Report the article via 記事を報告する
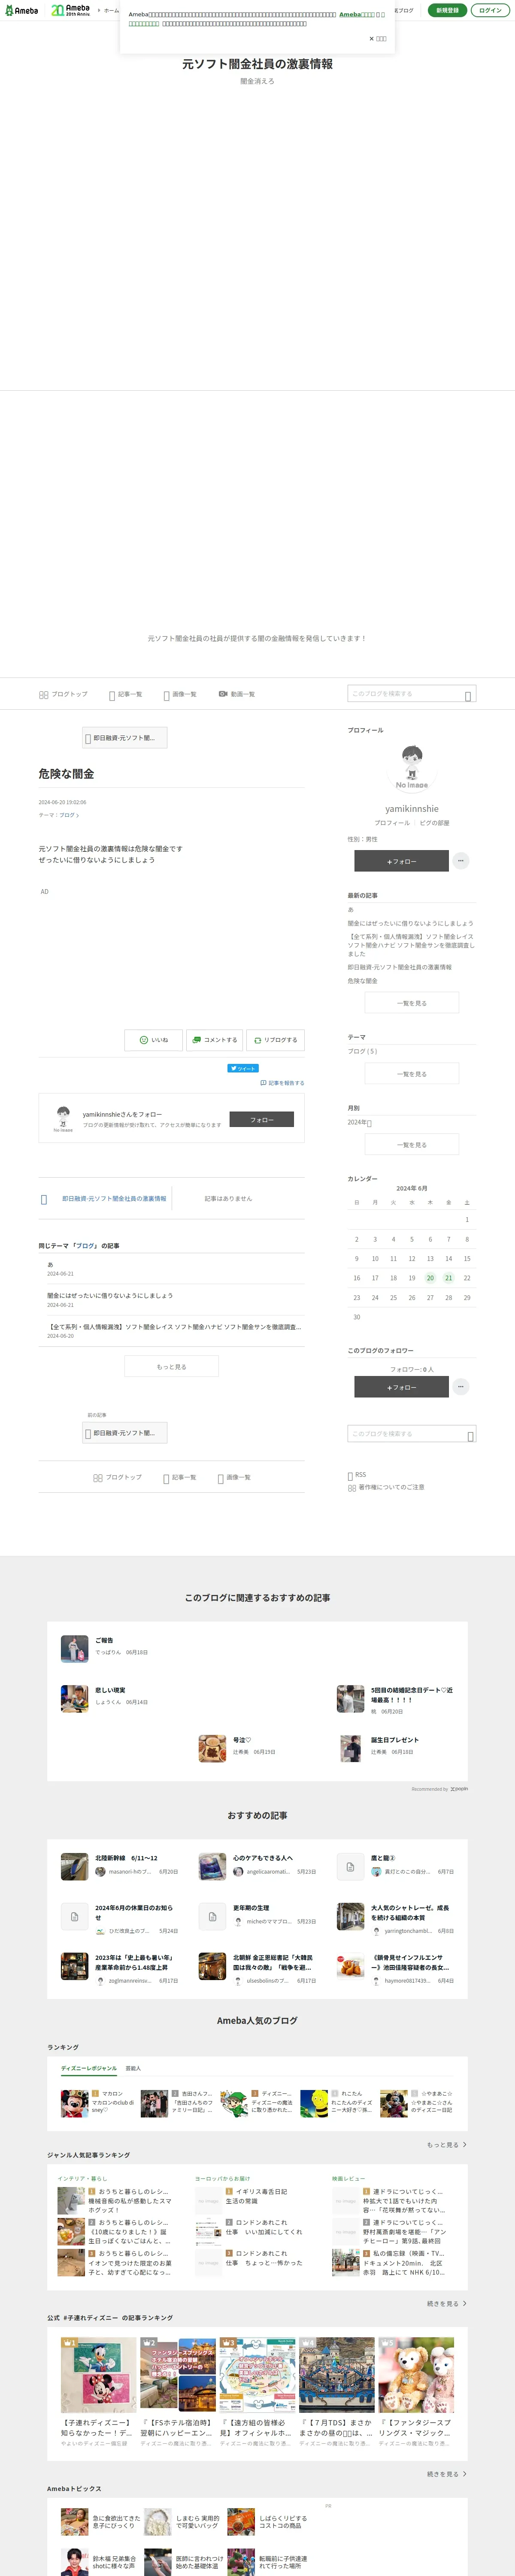This screenshot has width=515, height=2576. click(282, 1083)
